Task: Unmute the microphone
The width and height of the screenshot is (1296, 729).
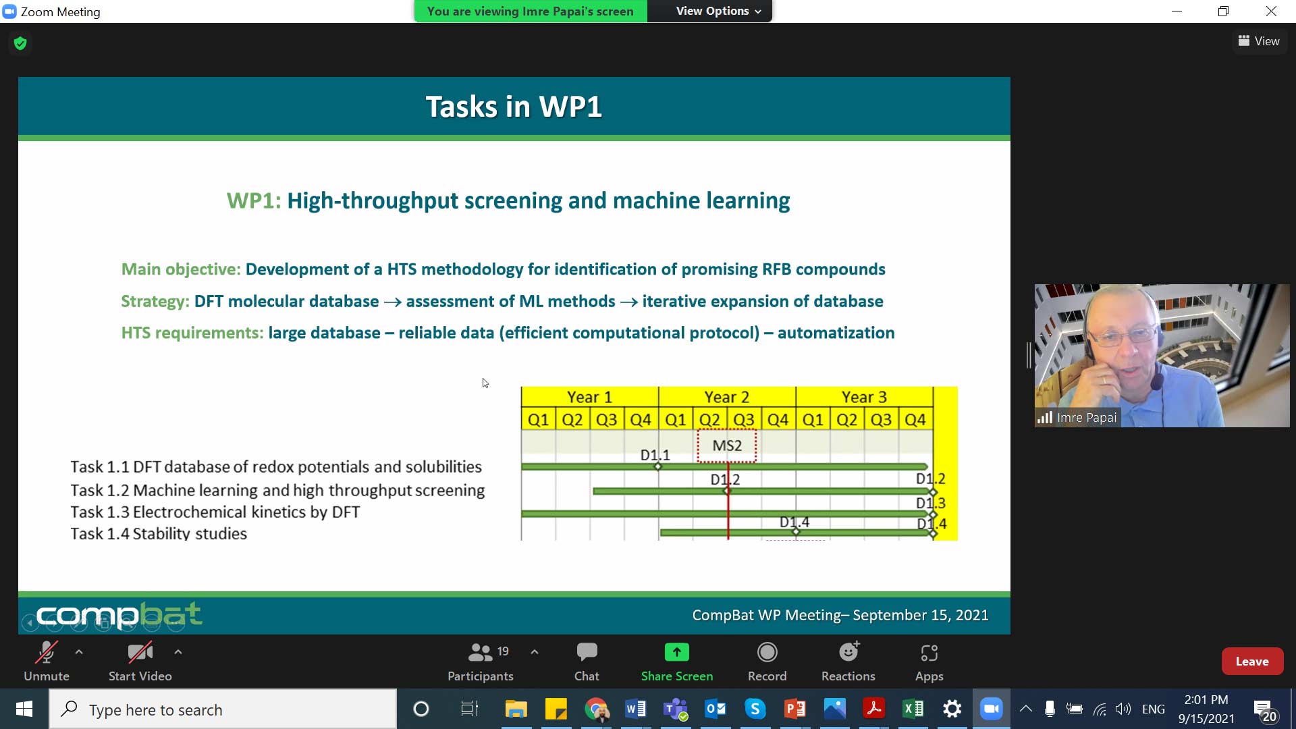Action: 46,661
